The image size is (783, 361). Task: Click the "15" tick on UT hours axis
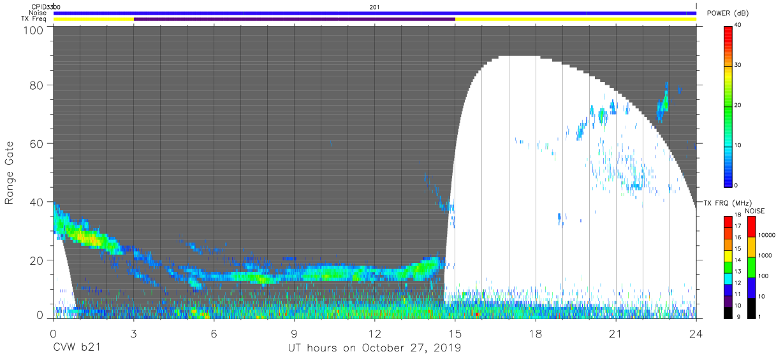[455, 334]
